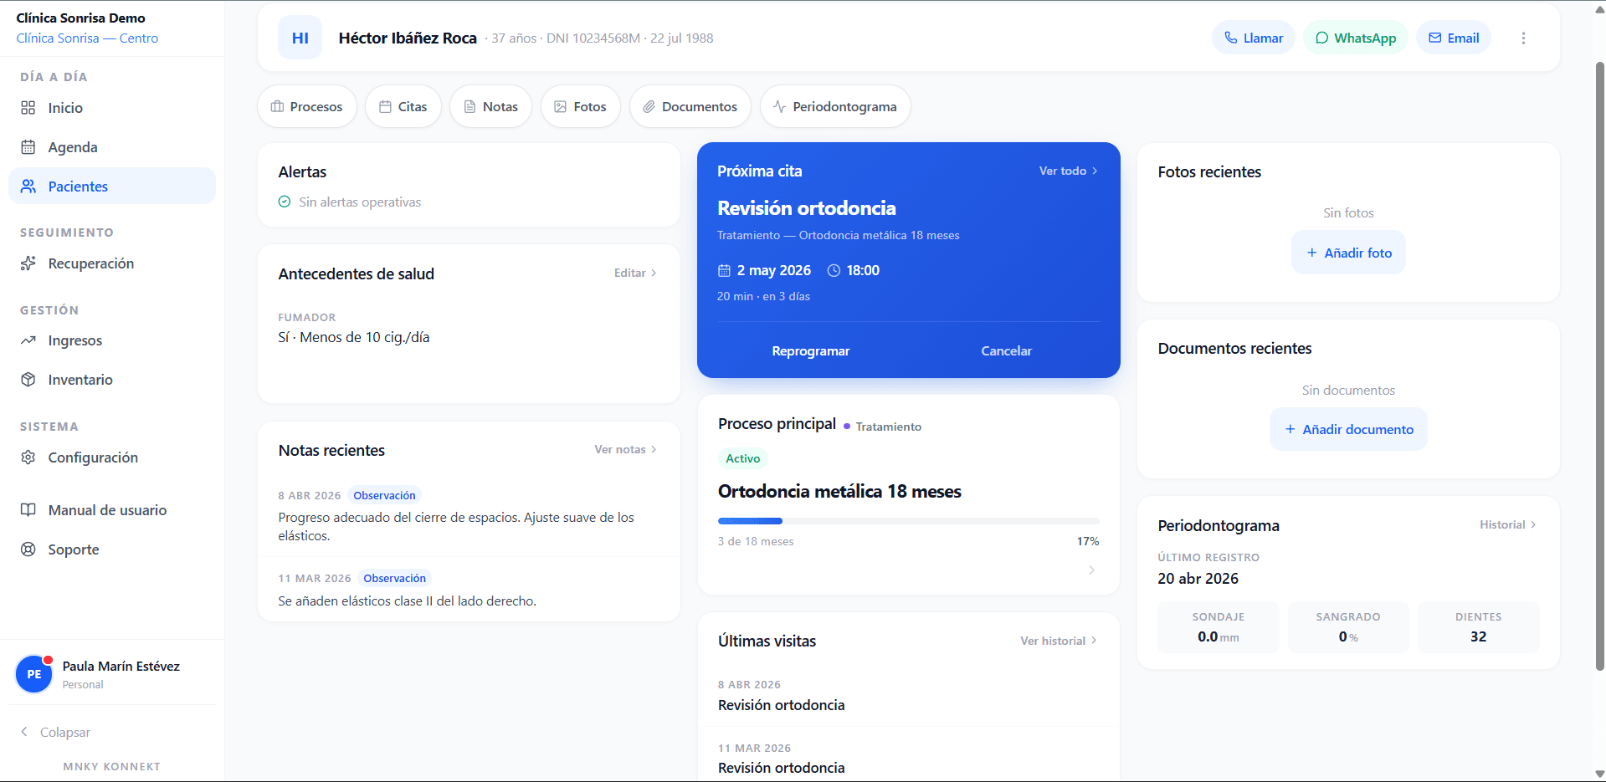
Task: Click the Observación tag on 11 MAR 2026 note
Action: [394, 578]
